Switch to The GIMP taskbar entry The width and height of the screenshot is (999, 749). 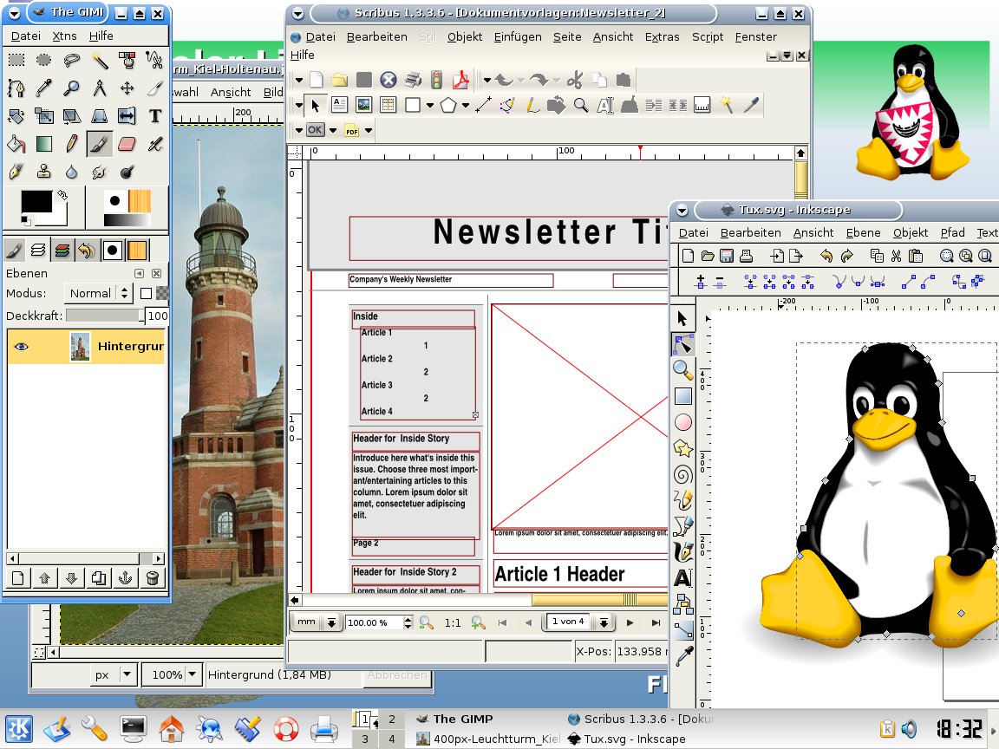[x=455, y=719]
